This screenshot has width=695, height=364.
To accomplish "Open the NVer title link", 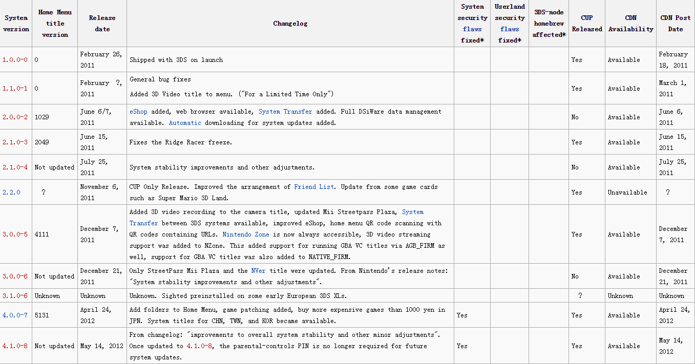I will point(258,271).
